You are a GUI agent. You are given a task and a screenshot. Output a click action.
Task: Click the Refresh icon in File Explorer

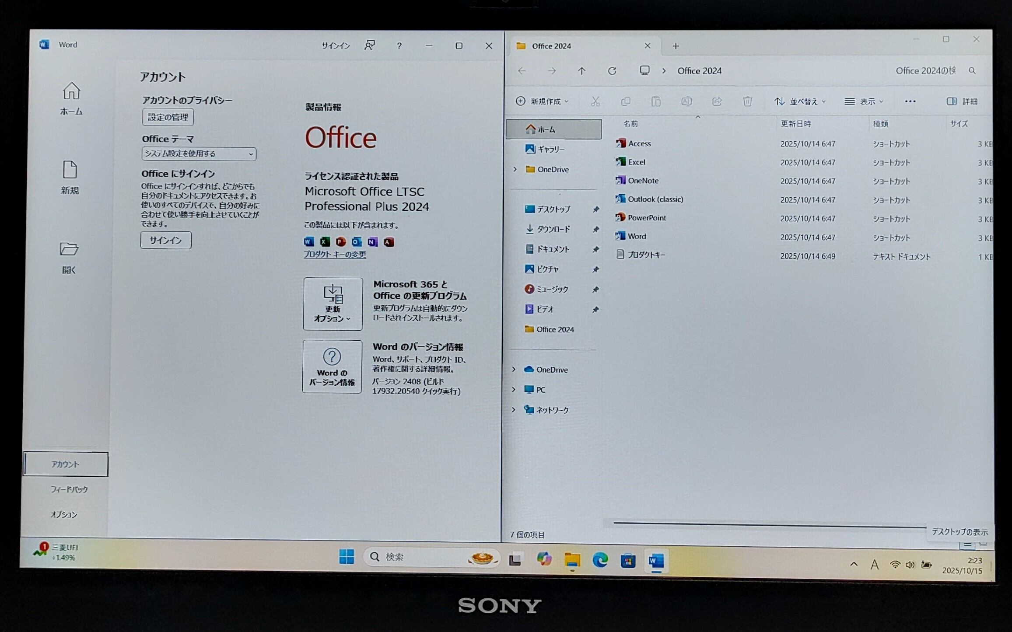point(612,71)
